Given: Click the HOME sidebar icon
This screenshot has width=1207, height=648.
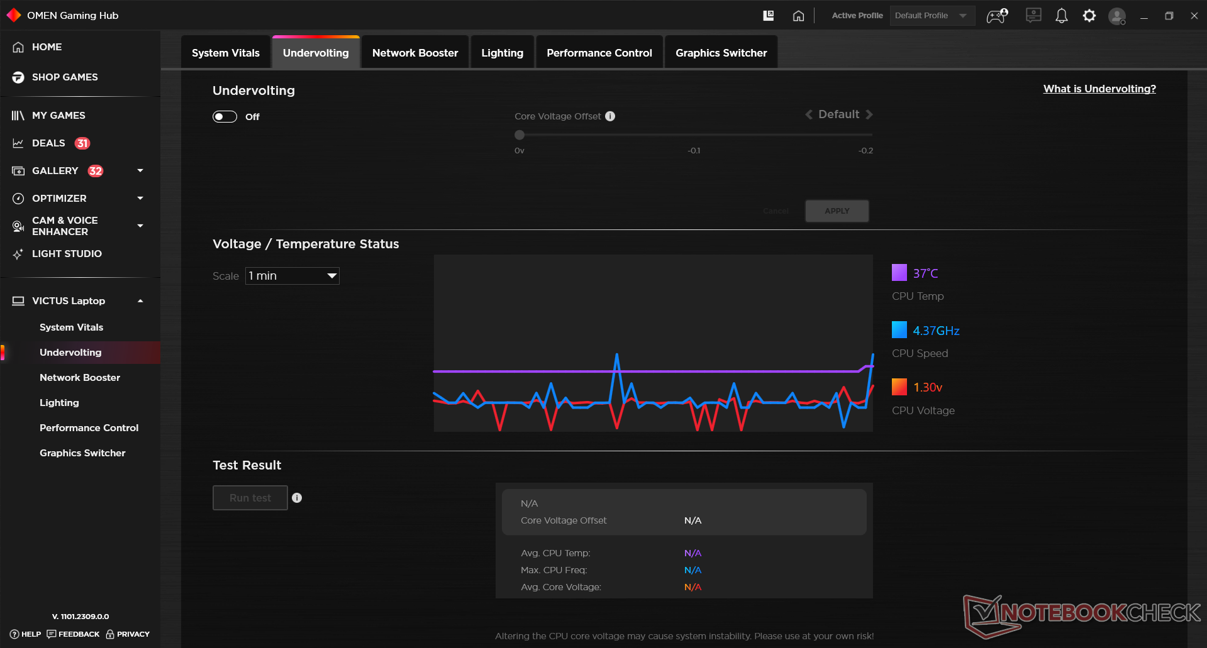Looking at the screenshot, I should pos(18,47).
